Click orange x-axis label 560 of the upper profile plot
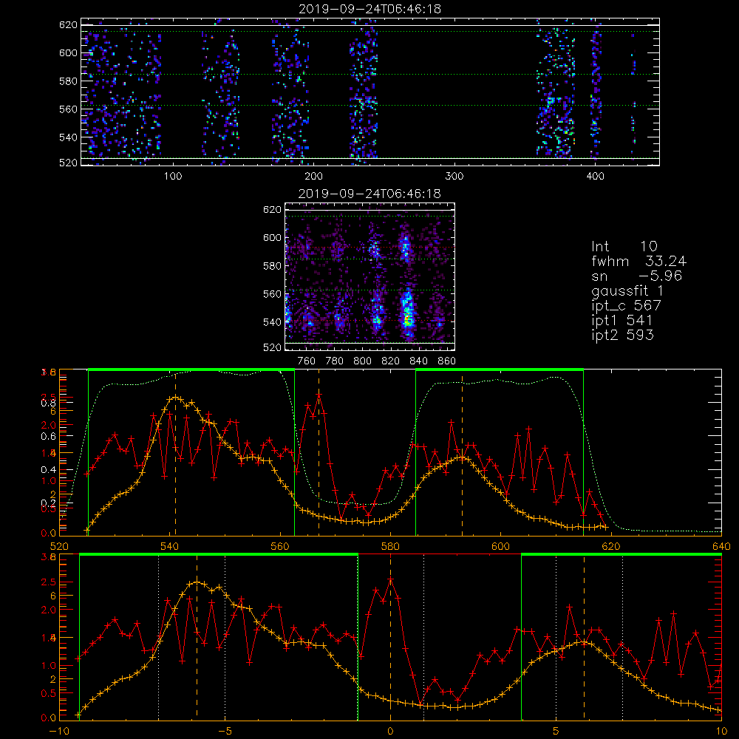The height and width of the screenshot is (739, 739). [x=280, y=547]
